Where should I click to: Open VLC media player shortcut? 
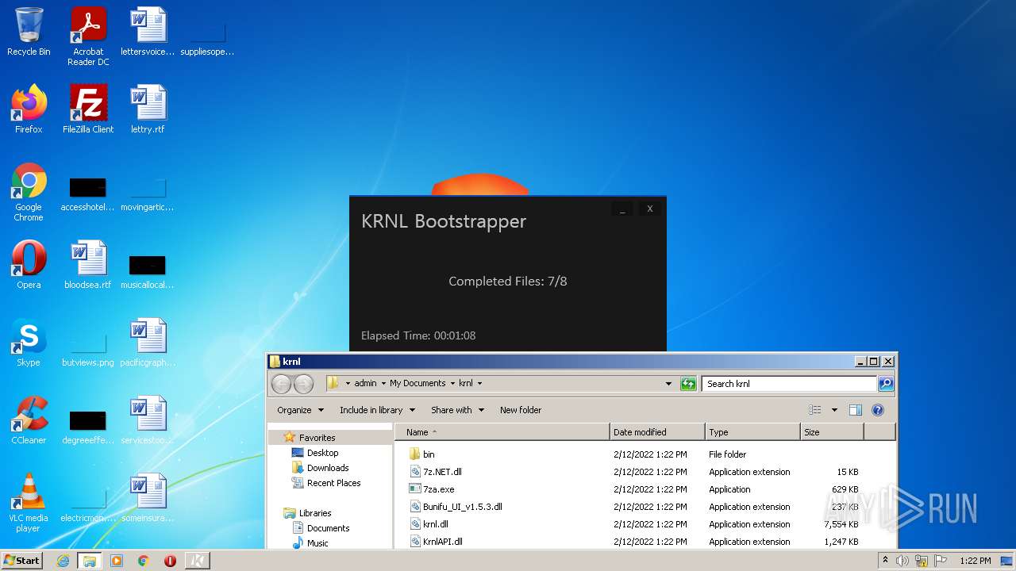pyautogui.click(x=29, y=503)
